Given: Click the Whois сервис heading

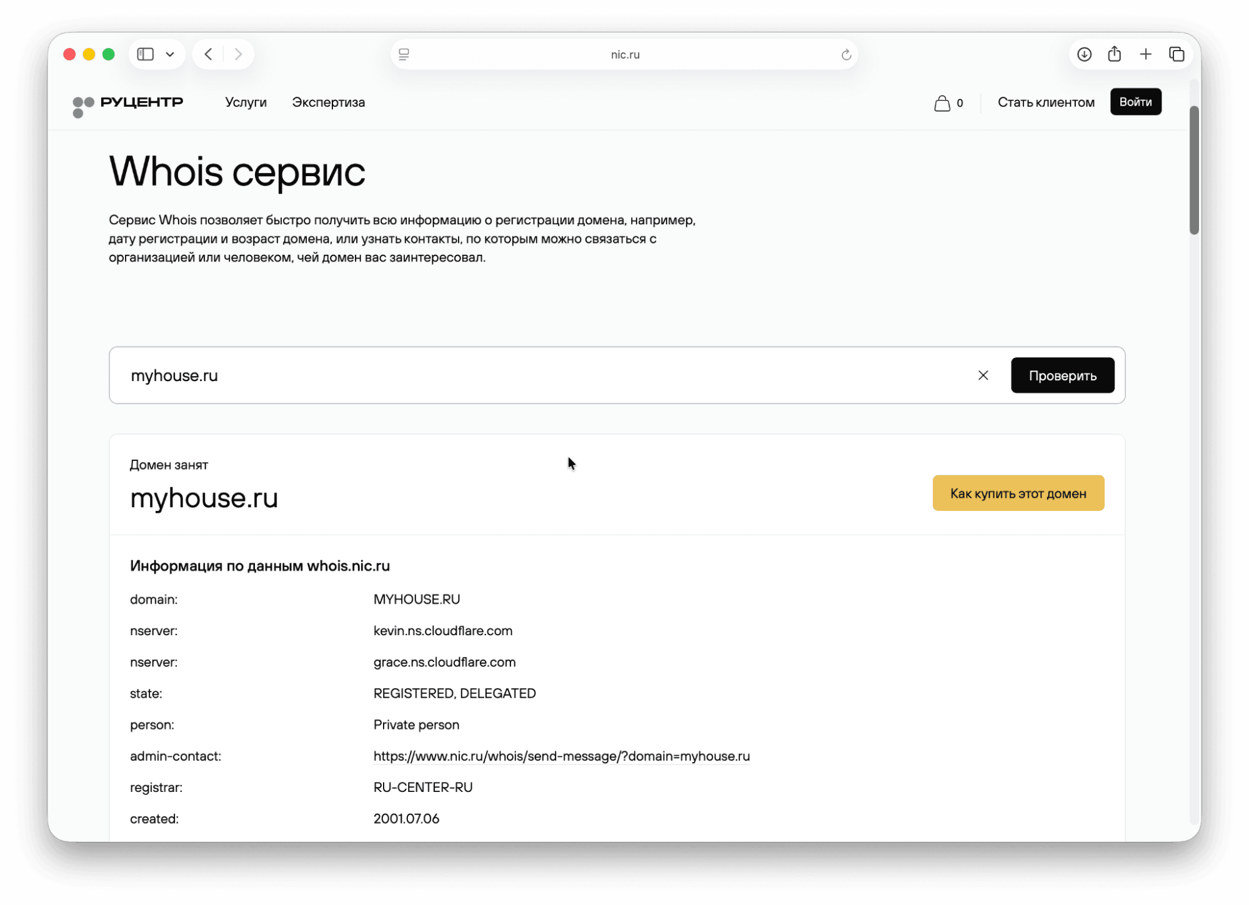Looking at the screenshot, I should coord(237,171).
